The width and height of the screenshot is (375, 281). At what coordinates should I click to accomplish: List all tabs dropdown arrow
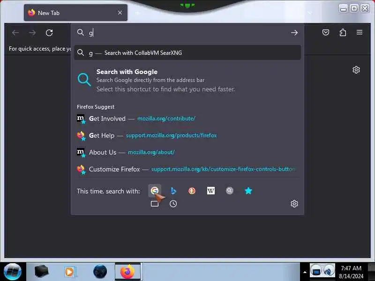click(x=310, y=13)
